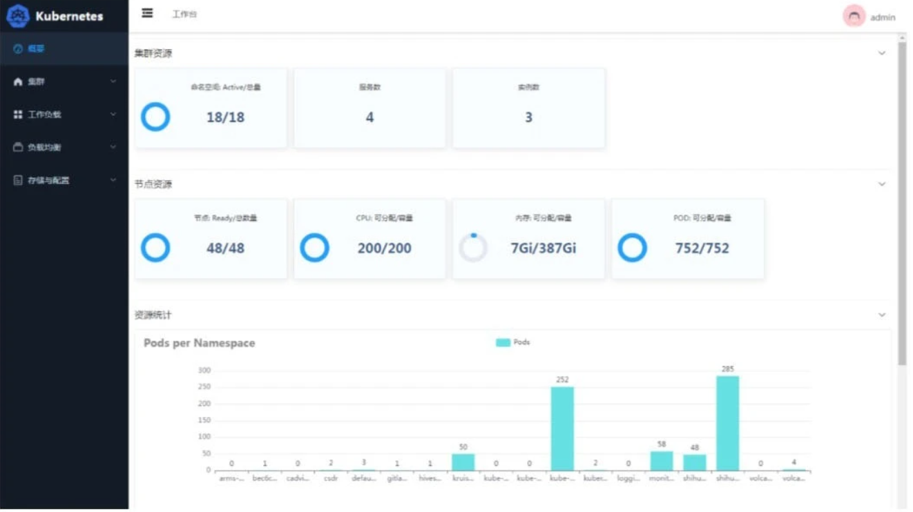
Task: Click the page vertical scrollbar thumb
Action: click(902, 204)
